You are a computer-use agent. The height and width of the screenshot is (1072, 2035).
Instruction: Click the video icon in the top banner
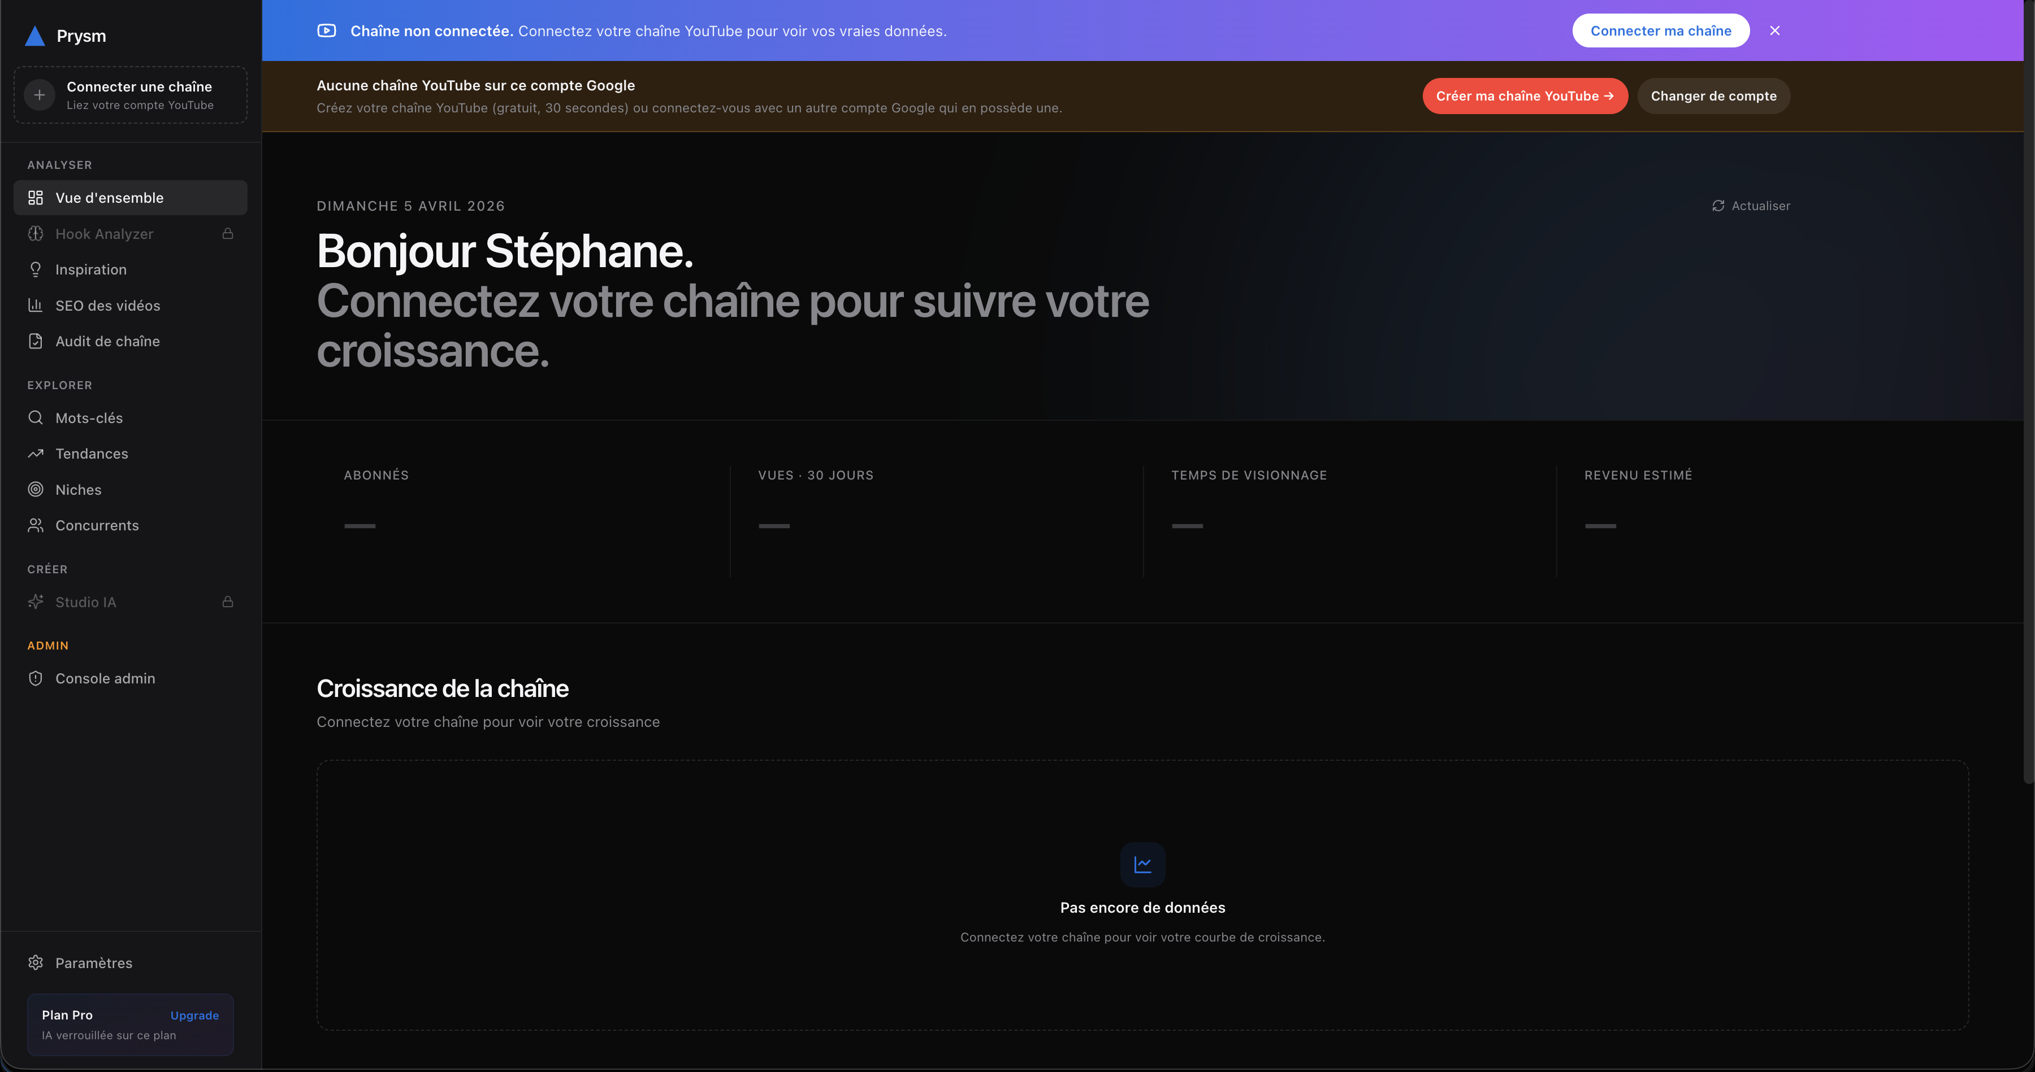326,31
